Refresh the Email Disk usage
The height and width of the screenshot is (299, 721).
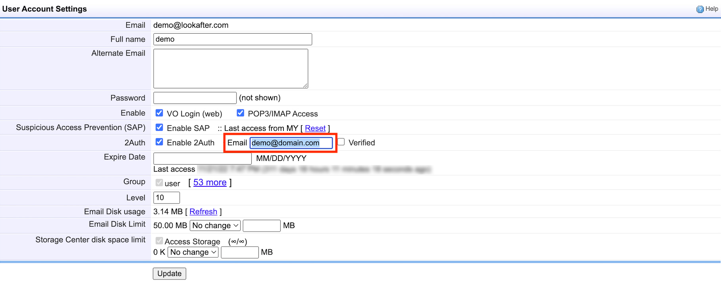(x=203, y=212)
